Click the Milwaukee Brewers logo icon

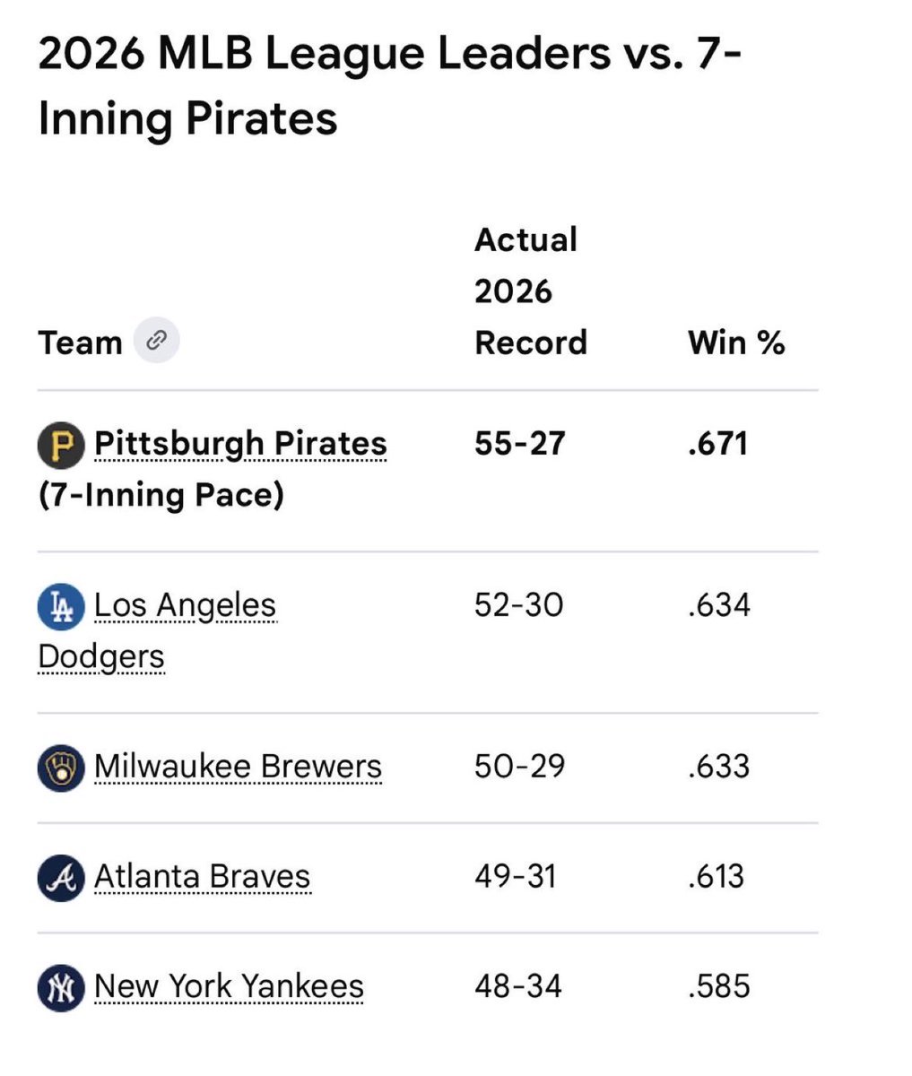click(x=61, y=768)
